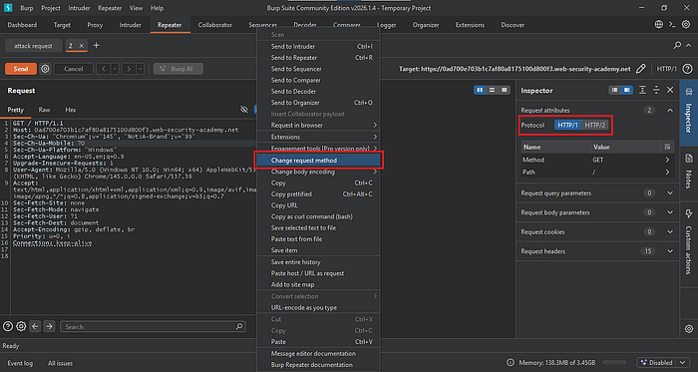Expand the Method GET row arrow

point(667,160)
